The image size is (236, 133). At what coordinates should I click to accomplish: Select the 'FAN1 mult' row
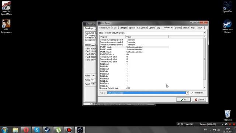(x=134, y=64)
